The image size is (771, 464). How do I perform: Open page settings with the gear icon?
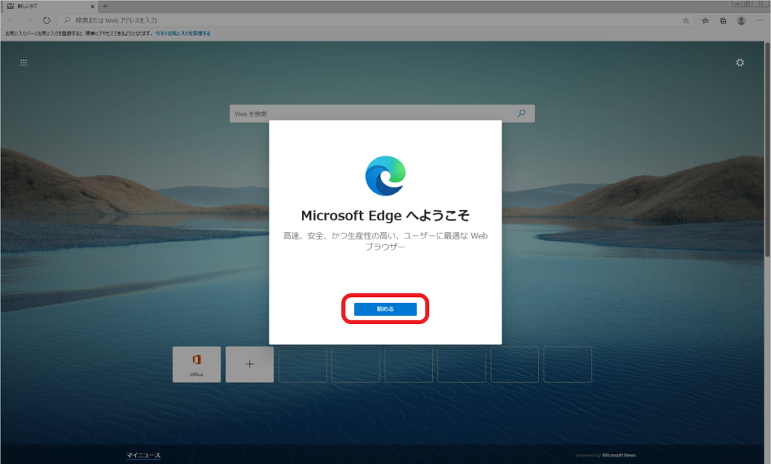739,62
